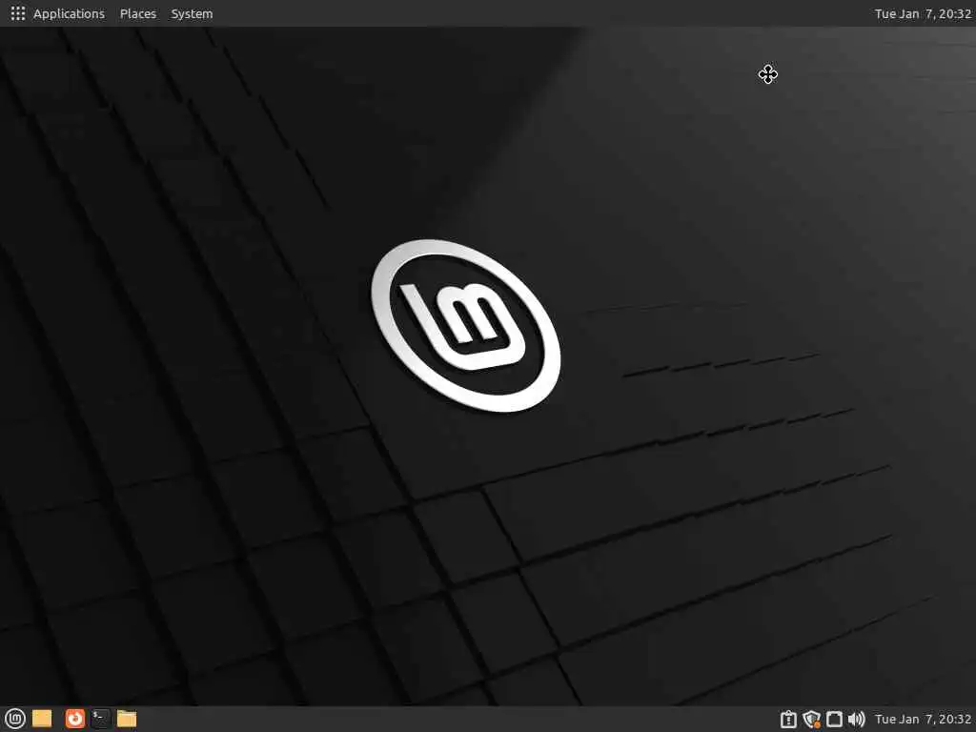The image size is (976, 732).
Task: Click the show desktop icon beside Mint menu
Action: pyautogui.click(x=42, y=719)
